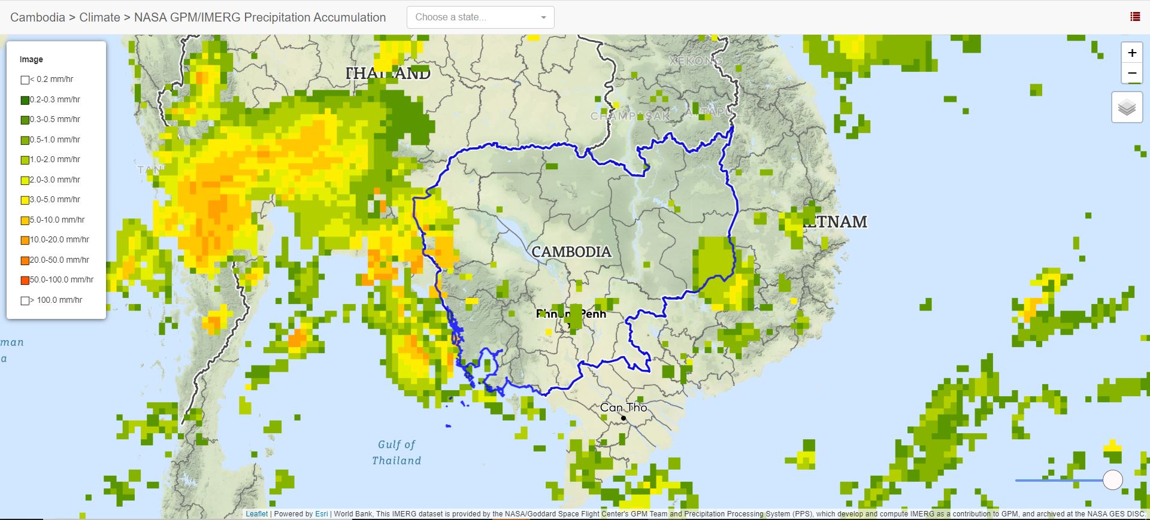
Task: Select the 50.0-100.0 mm/hr legend swatch
Action: click(25, 280)
